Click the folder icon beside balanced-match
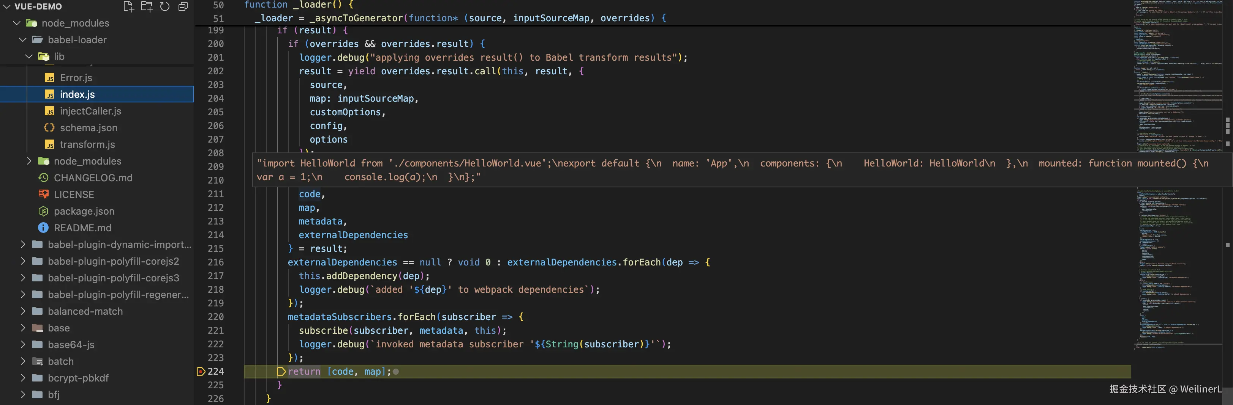The image size is (1233, 405). coord(37,311)
